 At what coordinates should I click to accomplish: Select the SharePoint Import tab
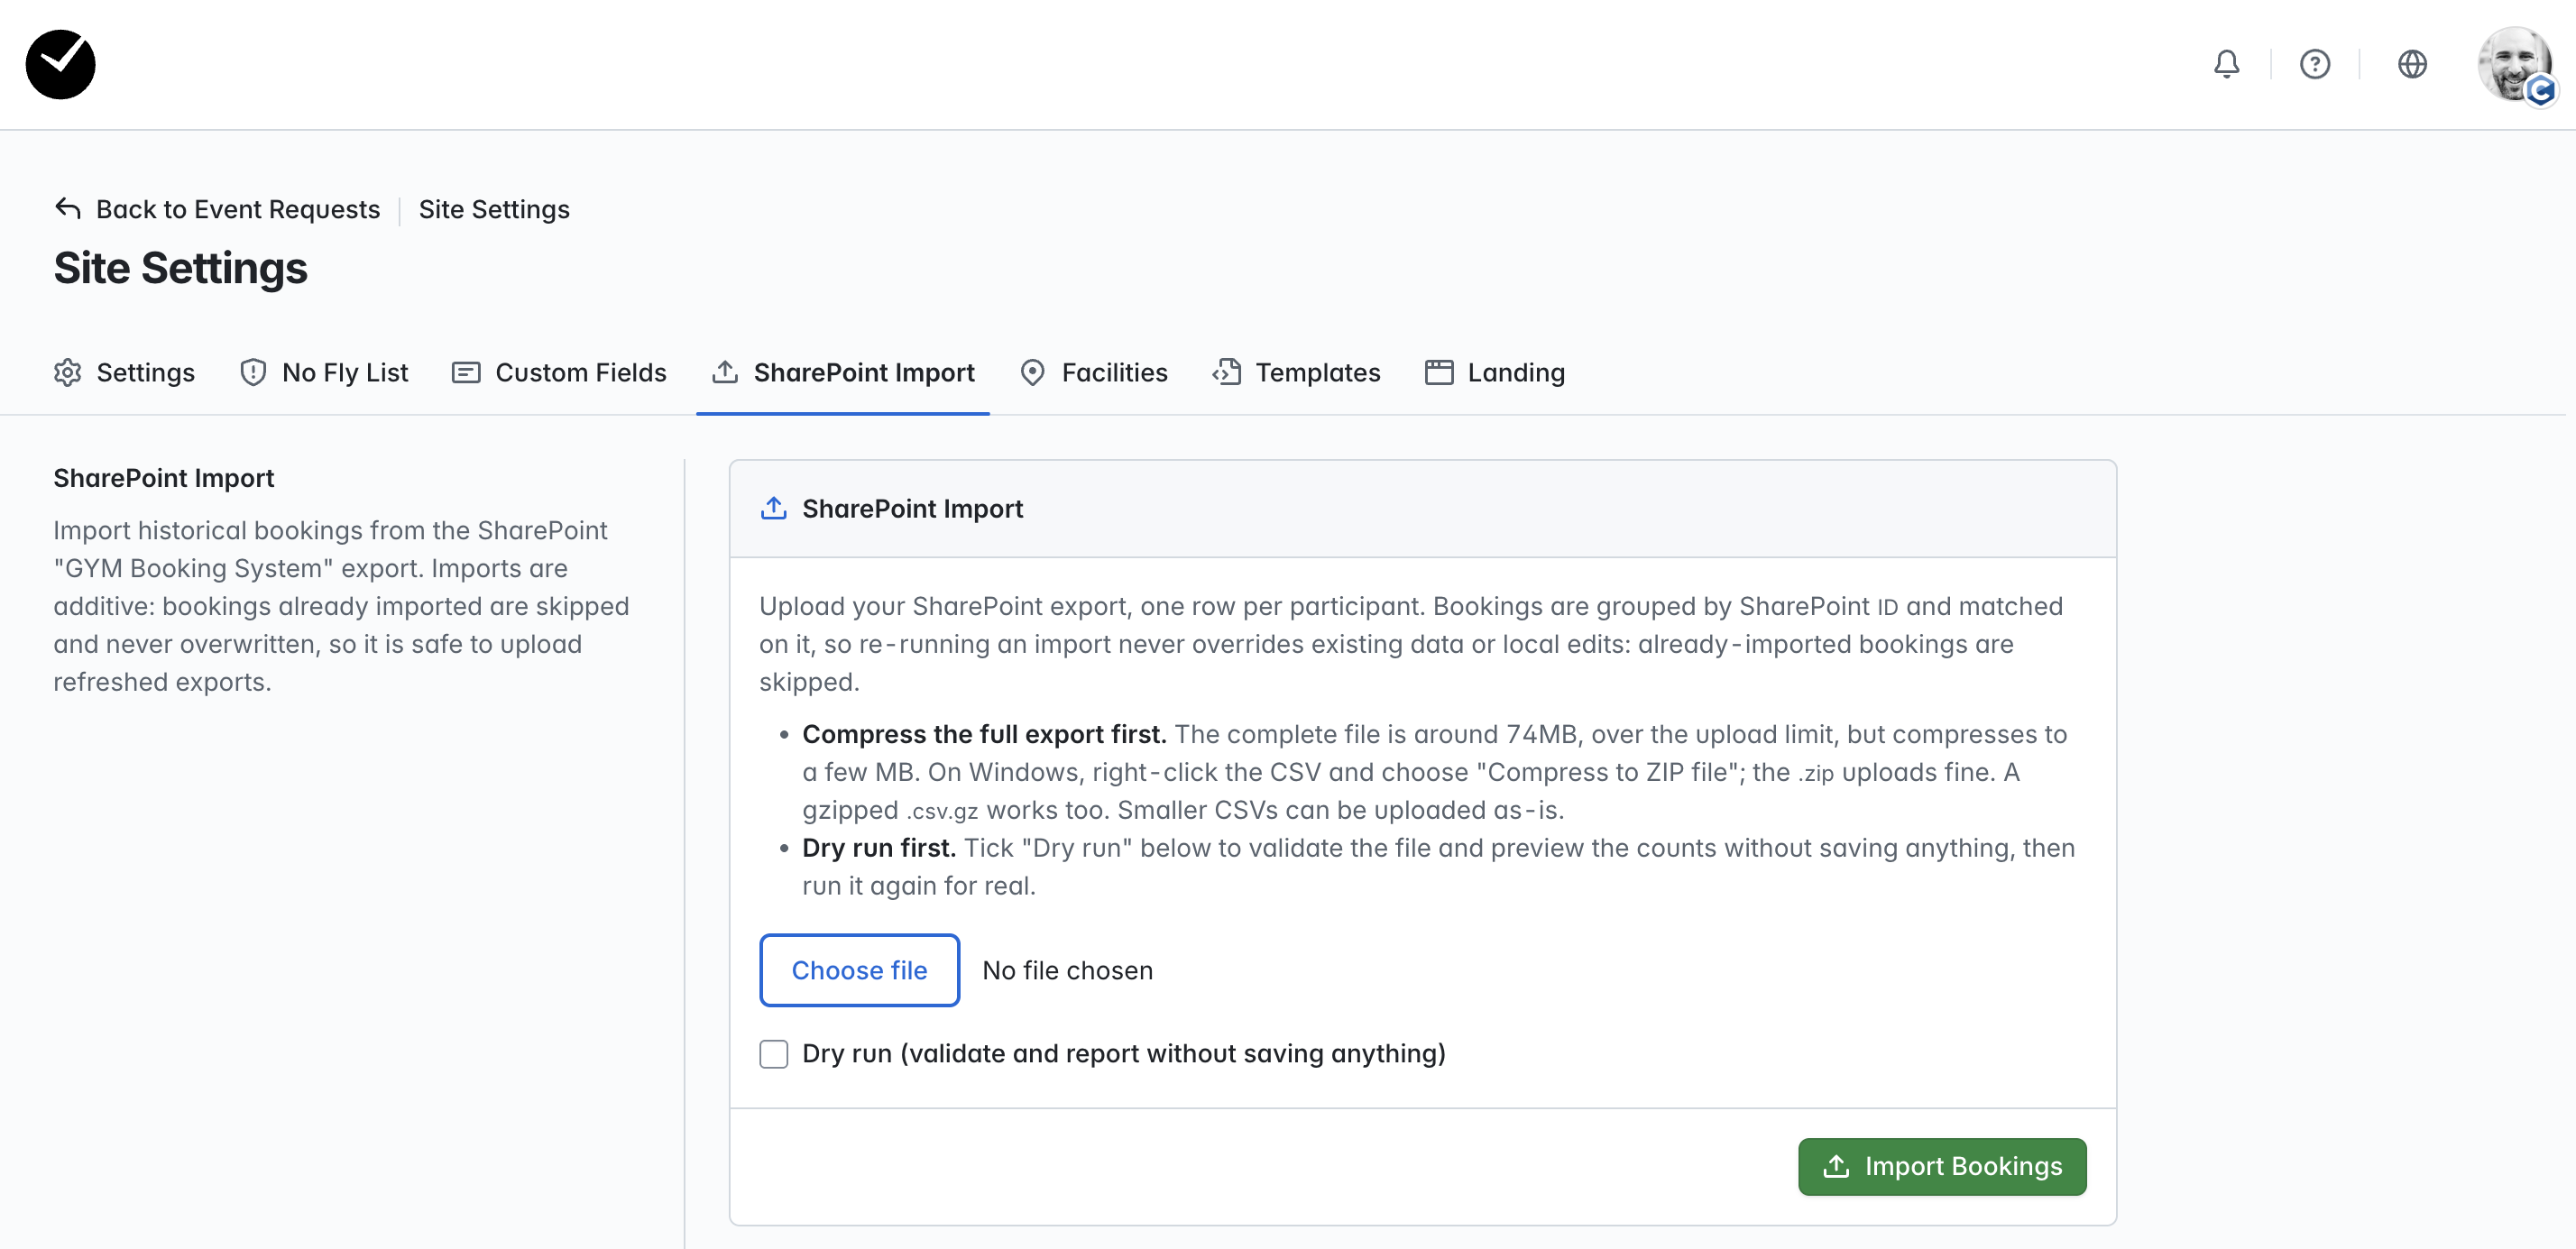[x=843, y=372]
